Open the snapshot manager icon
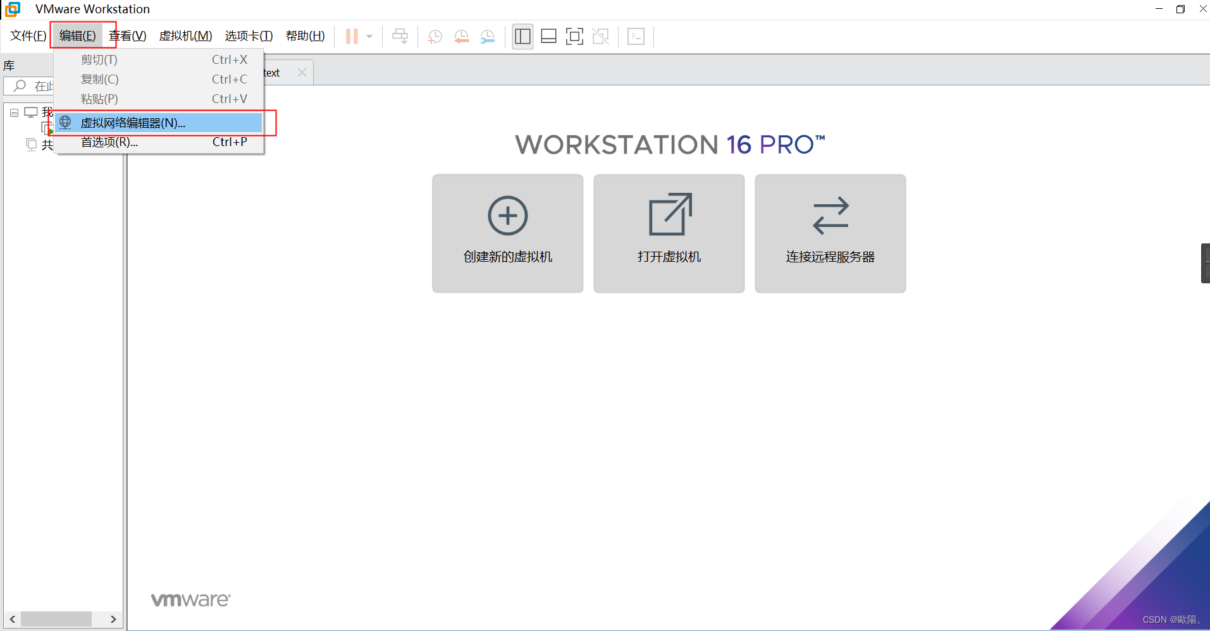 point(487,36)
